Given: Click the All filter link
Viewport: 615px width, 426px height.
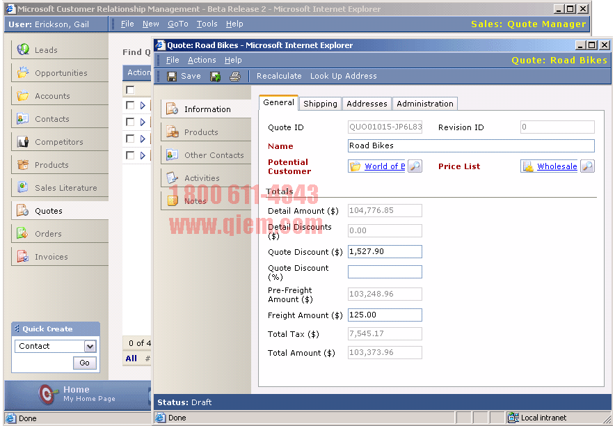Looking at the screenshot, I should pyautogui.click(x=131, y=358).
